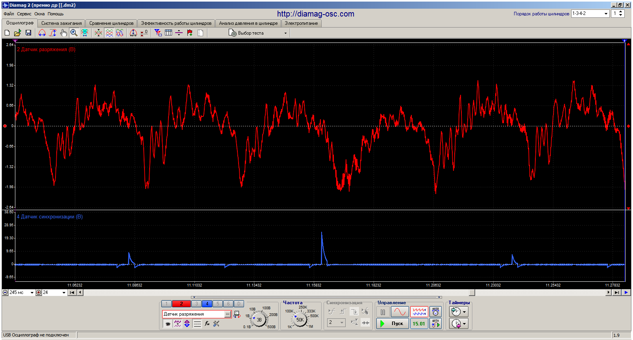Click the overlay channels waveform icon
This screenshot has width=633, height=340.
(x=98, y=33)
